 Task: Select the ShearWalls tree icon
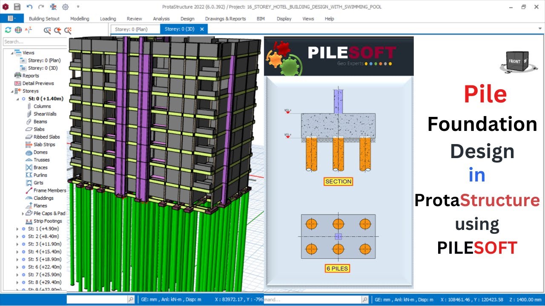point(29,114)
